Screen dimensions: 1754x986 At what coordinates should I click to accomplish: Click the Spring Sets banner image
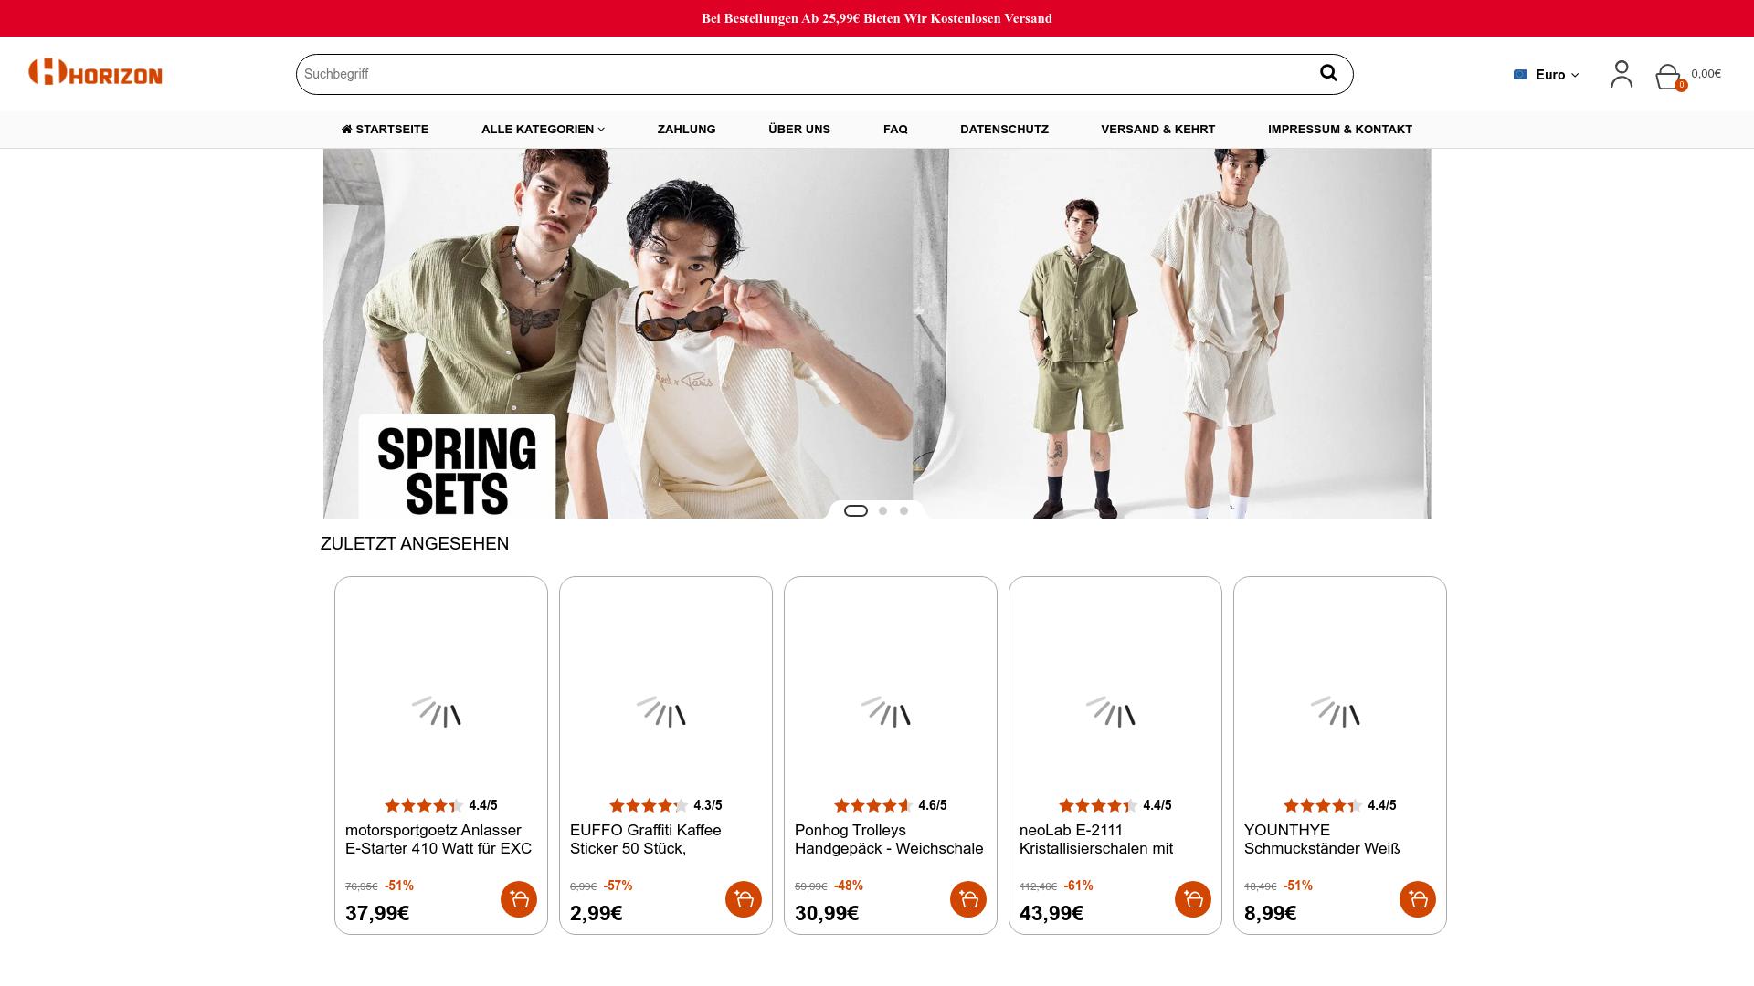(x=877, y=333)
